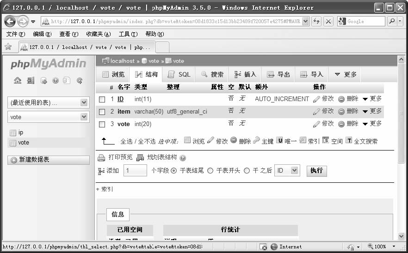Image resolution: width=408 pixels, height=253 pixels.
Task: Click the print preview printer icon
Action: [101, 158]
